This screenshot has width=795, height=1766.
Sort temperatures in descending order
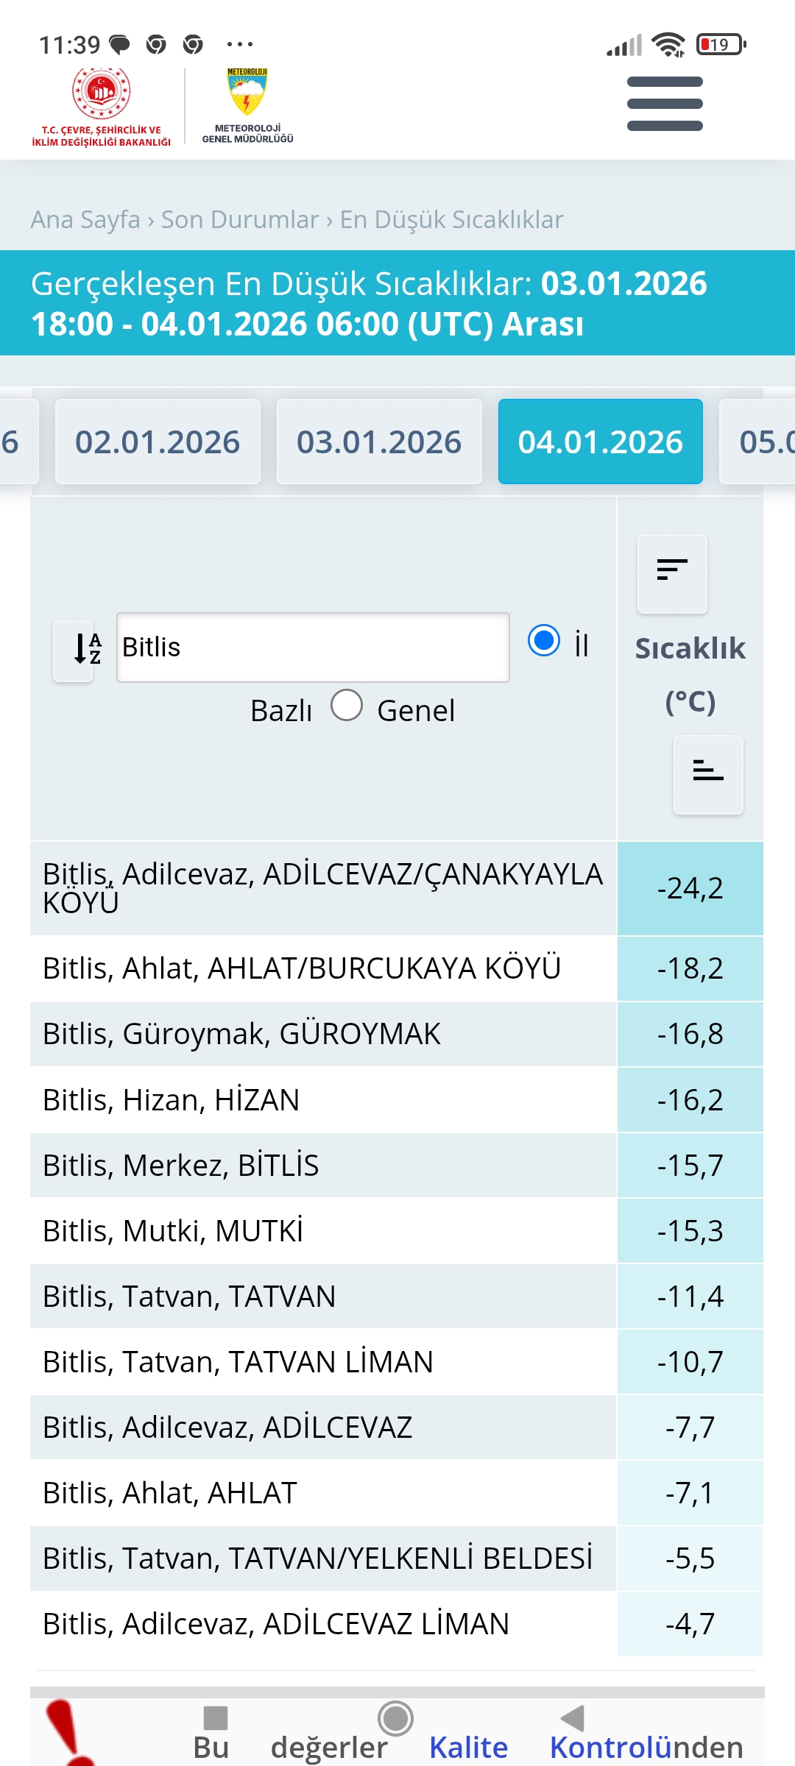click(672, 572)
